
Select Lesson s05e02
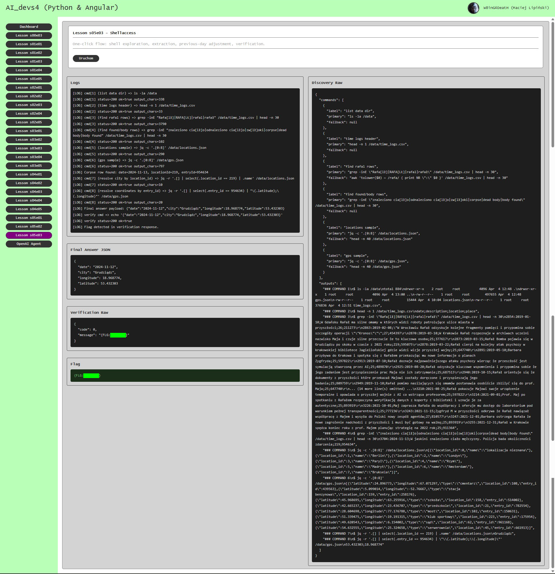click(x=29, y=226)
